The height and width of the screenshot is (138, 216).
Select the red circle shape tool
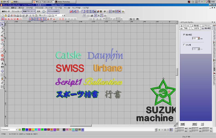2,56
